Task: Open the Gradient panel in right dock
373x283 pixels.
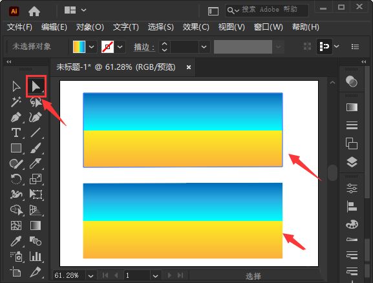Action: [x=352, y=107]
